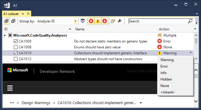Click the toolbar icon right of Group by
The height and width of the screenshot is (110, 201).
tap(83, 21)
